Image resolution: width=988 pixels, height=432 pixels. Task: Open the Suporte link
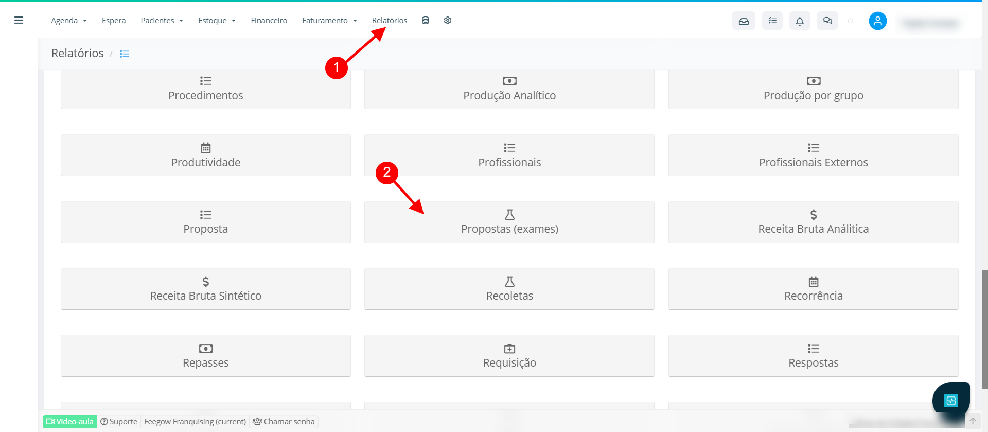click(119, 421)
